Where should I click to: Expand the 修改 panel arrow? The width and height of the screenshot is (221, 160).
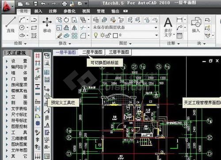[70, 44]
